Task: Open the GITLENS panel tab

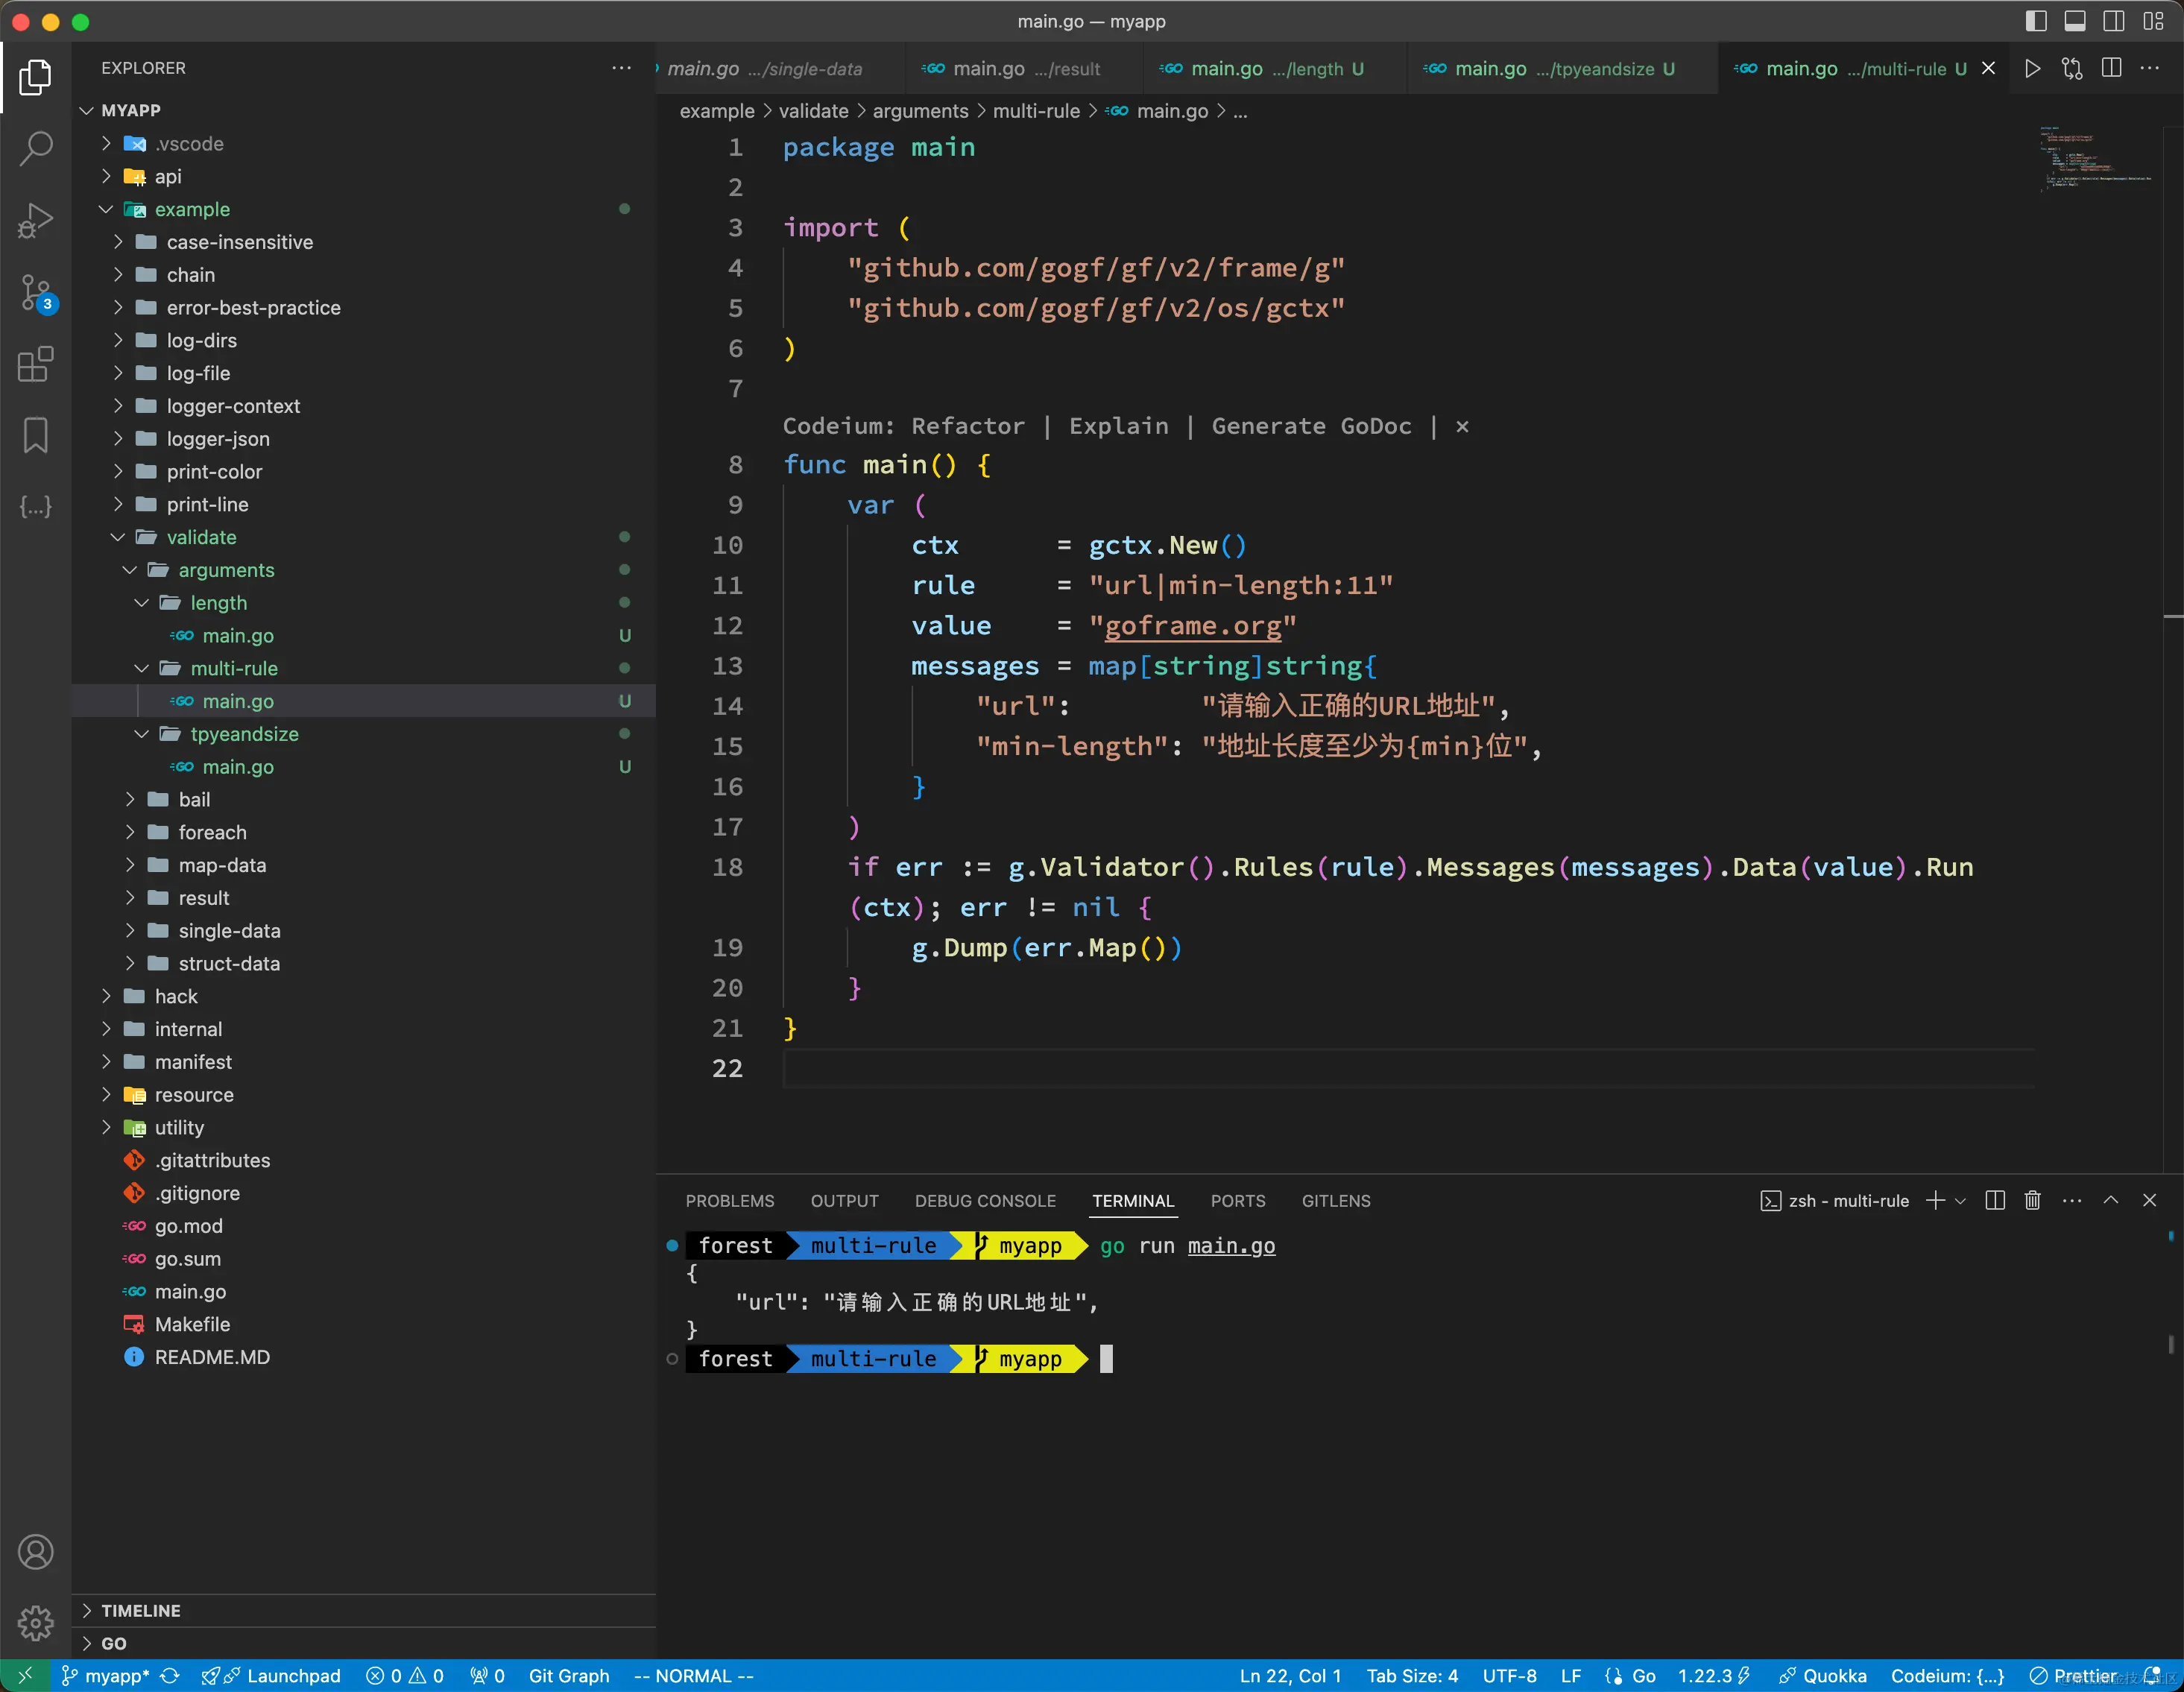Action: point(1336,1201)
